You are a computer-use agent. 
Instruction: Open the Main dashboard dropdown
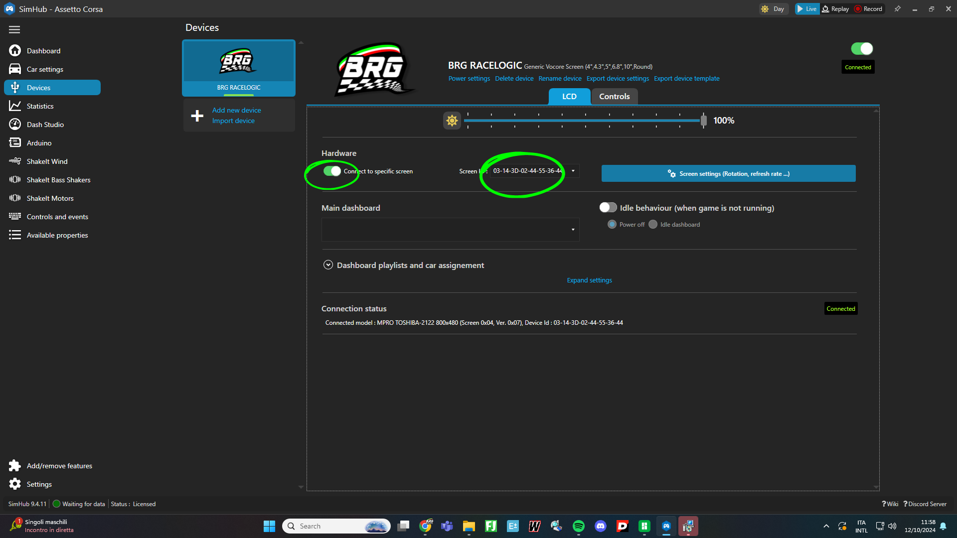451,230
